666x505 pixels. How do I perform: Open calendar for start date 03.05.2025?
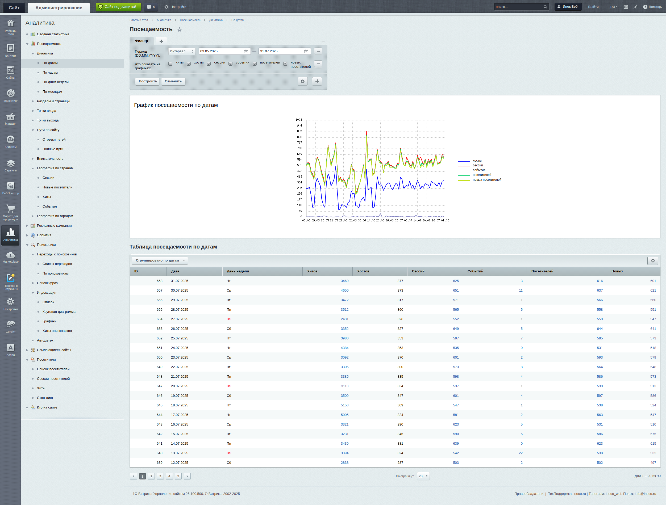coord(246,52)
